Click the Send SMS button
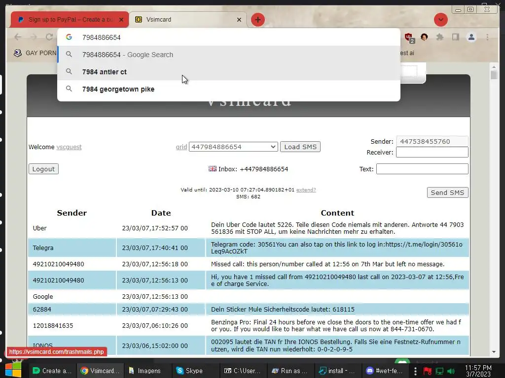This screenshot has height=378, width=505. pyautogui.click(x=447, y=192)
